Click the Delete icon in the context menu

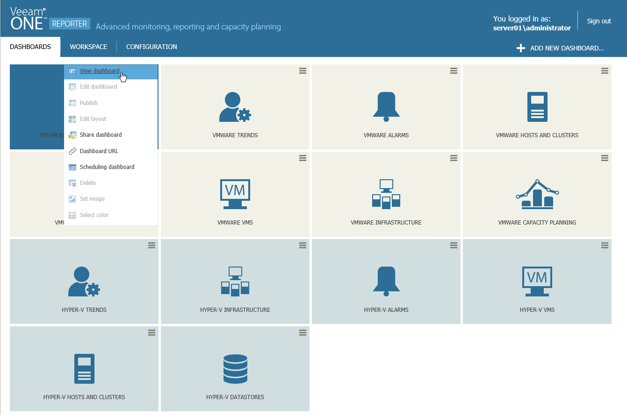click(72, 183)
